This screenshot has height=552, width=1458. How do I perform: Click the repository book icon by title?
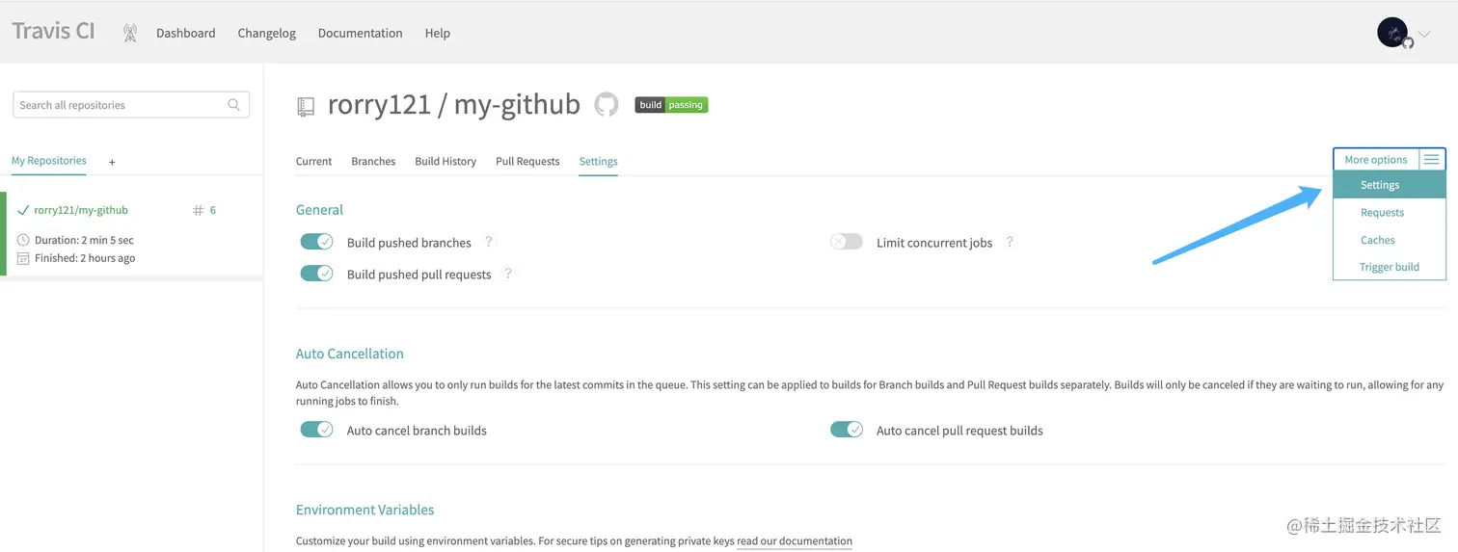306,106
